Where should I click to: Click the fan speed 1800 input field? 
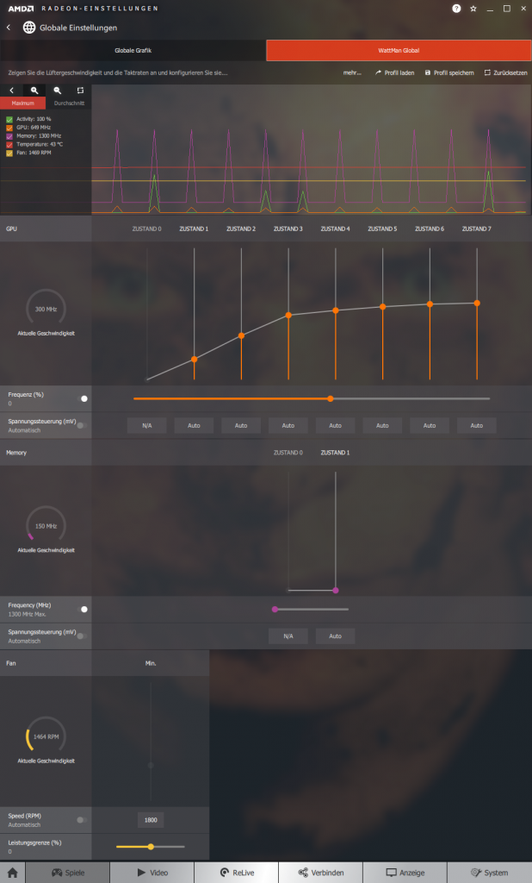[151, 821]
